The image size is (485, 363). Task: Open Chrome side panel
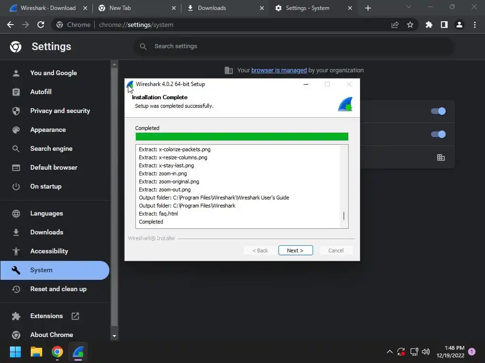[444, 25]
